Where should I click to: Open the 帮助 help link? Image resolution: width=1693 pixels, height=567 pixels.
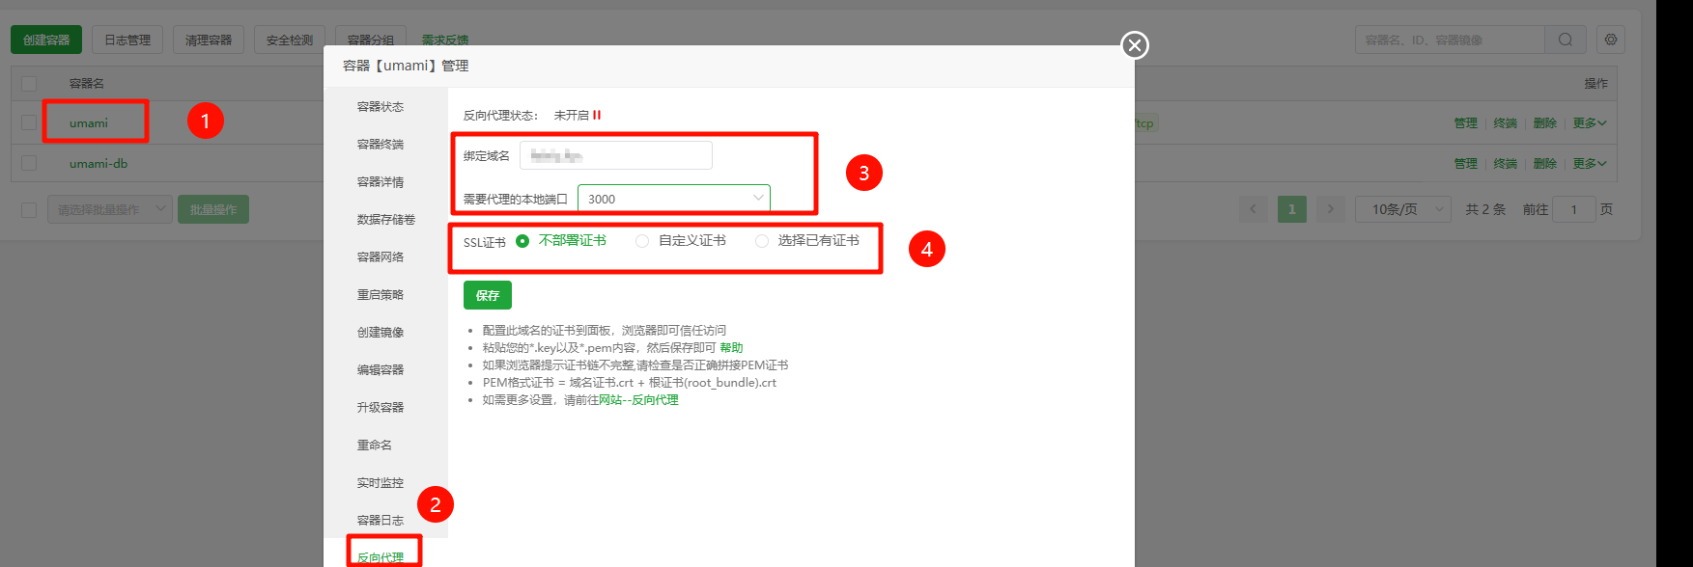[731, 348]
